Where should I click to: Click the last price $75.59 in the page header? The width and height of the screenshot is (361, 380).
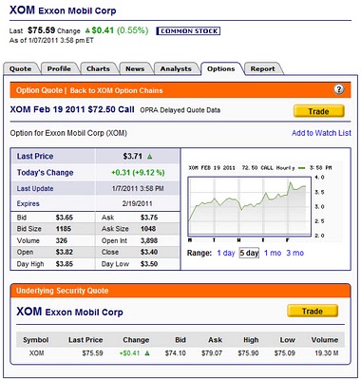click(42, 30)
